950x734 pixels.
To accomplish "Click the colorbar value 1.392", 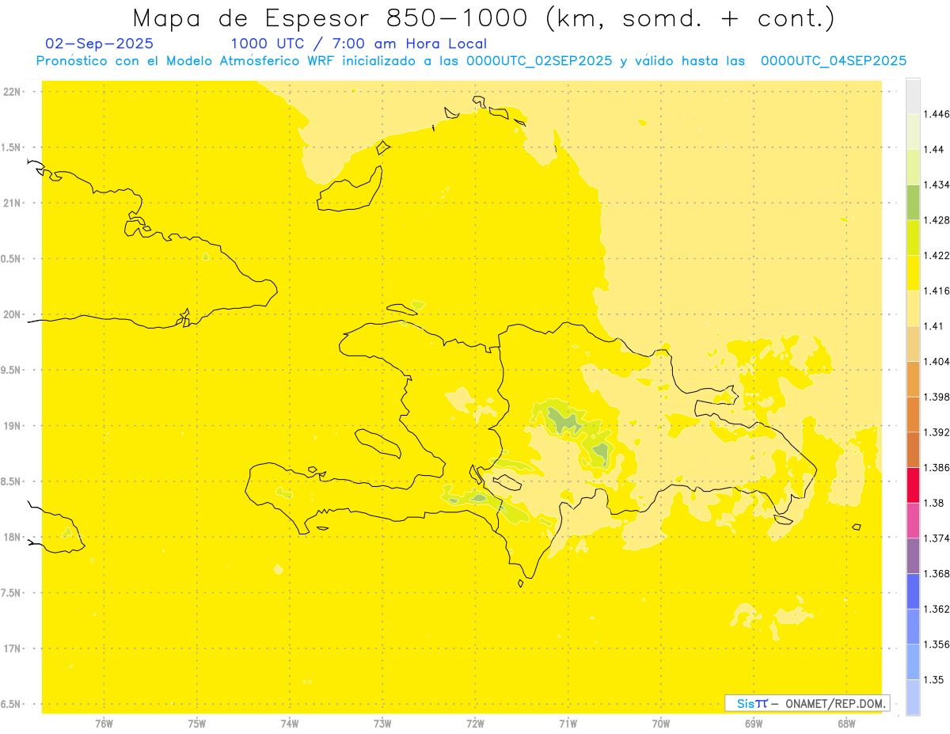I will pyautogui.click(x=938, y=432).
